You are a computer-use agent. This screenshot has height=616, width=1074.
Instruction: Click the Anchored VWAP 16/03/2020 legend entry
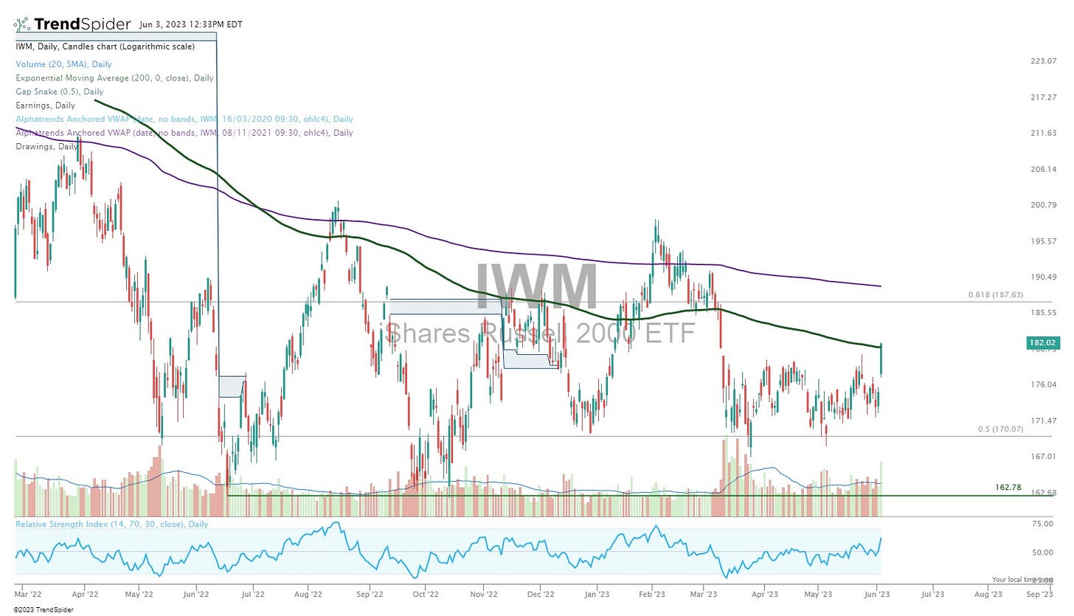184,119
